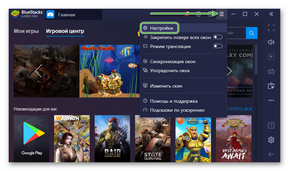This screenshot has width=289, height=171.
Task: Collapse the side toolbar with double chevron
Action: (271, 14)
